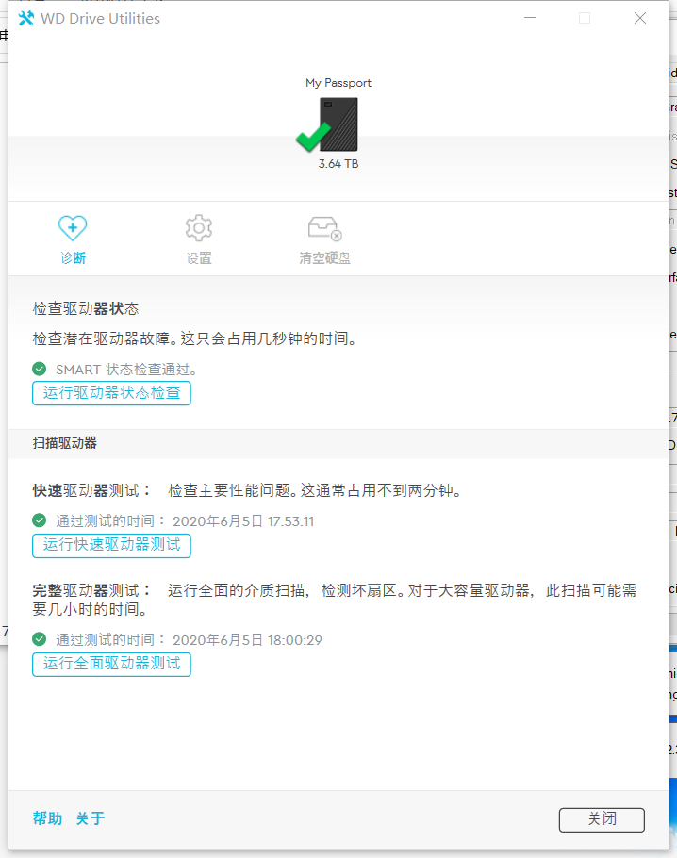The width and height of the screenshot is (677, 858).
Task: Click the 2020年6月5日 17:53:11 timestamp
Action: [x=243, y=521]
